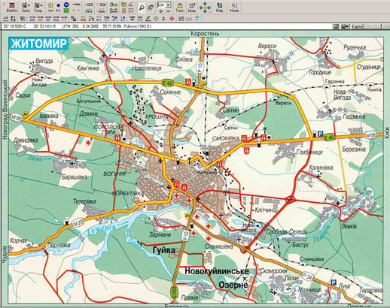Click the blue circle icon in top toolbar
The width and height of the screenshot is (390, 308).
pyautogui.click(x=66, y=5)
